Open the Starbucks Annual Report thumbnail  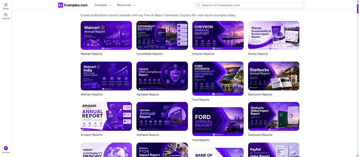274,76
